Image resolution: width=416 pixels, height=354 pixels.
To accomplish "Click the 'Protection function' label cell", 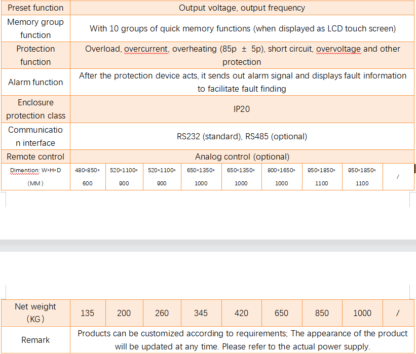I will tap(35, 55).
